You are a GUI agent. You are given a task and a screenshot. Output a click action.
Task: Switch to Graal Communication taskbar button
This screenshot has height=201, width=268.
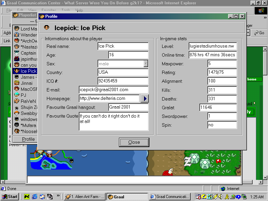click(x=170, y=197)
